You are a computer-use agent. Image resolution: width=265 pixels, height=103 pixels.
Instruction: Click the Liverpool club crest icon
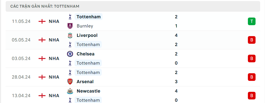coord(70,35)
